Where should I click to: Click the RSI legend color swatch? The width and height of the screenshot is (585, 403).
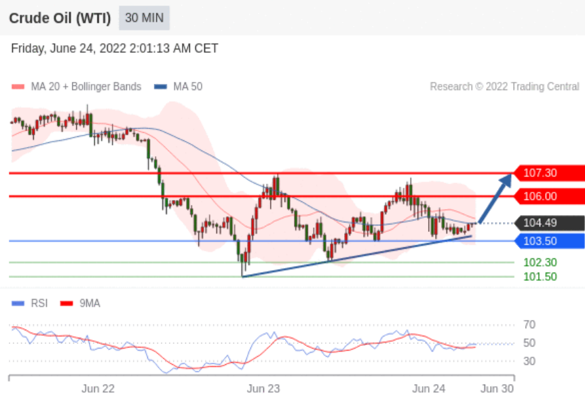[x=18, y=303]
